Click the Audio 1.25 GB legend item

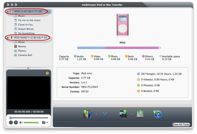80,58
